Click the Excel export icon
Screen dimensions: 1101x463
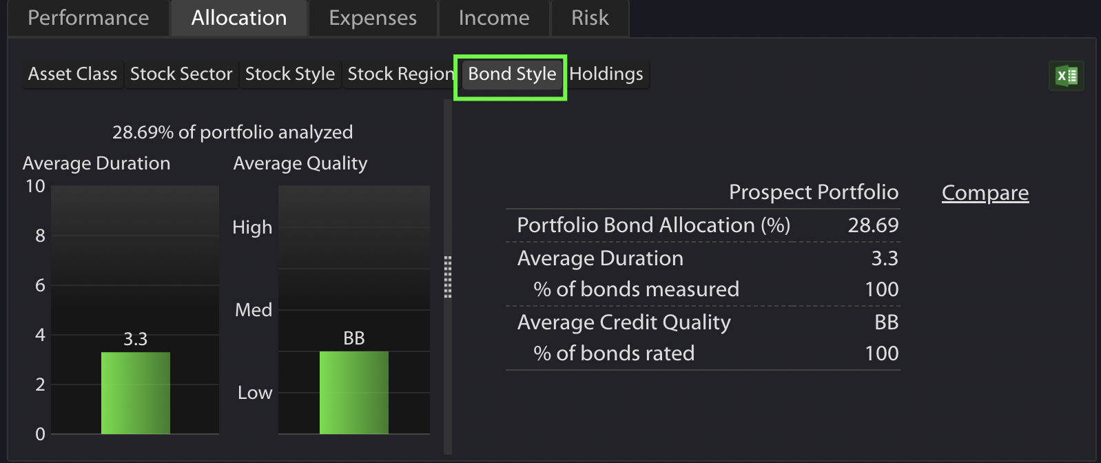click(1066, 76)
